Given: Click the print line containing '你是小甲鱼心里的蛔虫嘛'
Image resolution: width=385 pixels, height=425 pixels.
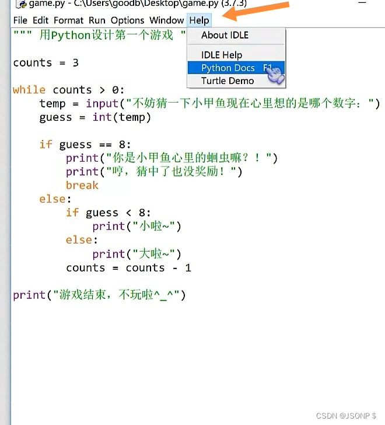Looking at the screenshot, I should point(171,158).
